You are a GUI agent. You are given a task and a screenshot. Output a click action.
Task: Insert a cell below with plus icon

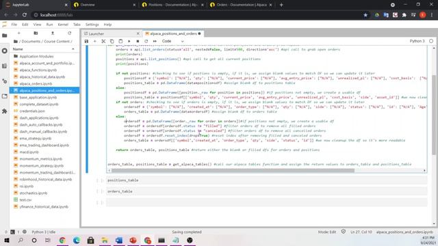coord(94,41)
